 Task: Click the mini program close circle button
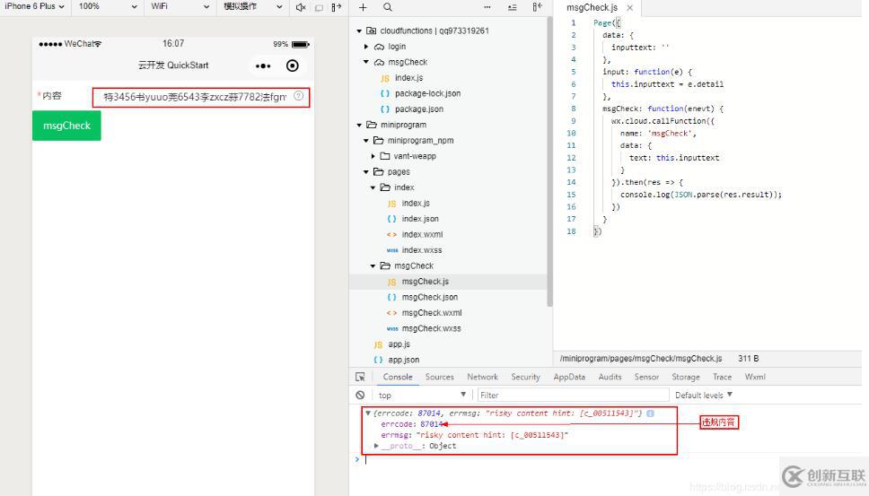pyautogui.click(x=292, y=65)
